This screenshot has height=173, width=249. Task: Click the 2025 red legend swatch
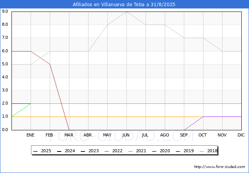point(35,151)
